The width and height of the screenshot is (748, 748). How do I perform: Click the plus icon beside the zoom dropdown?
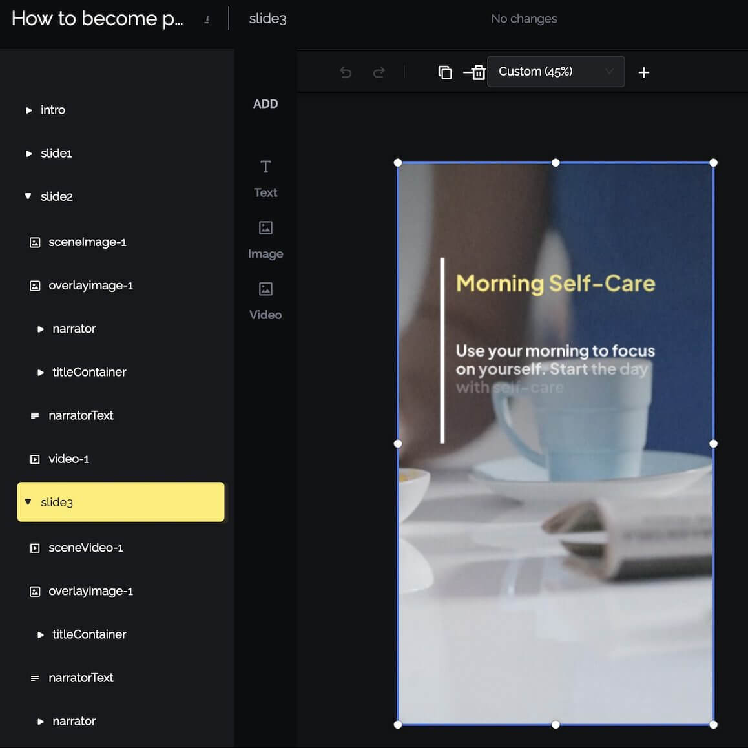click(x=643, y=72)
